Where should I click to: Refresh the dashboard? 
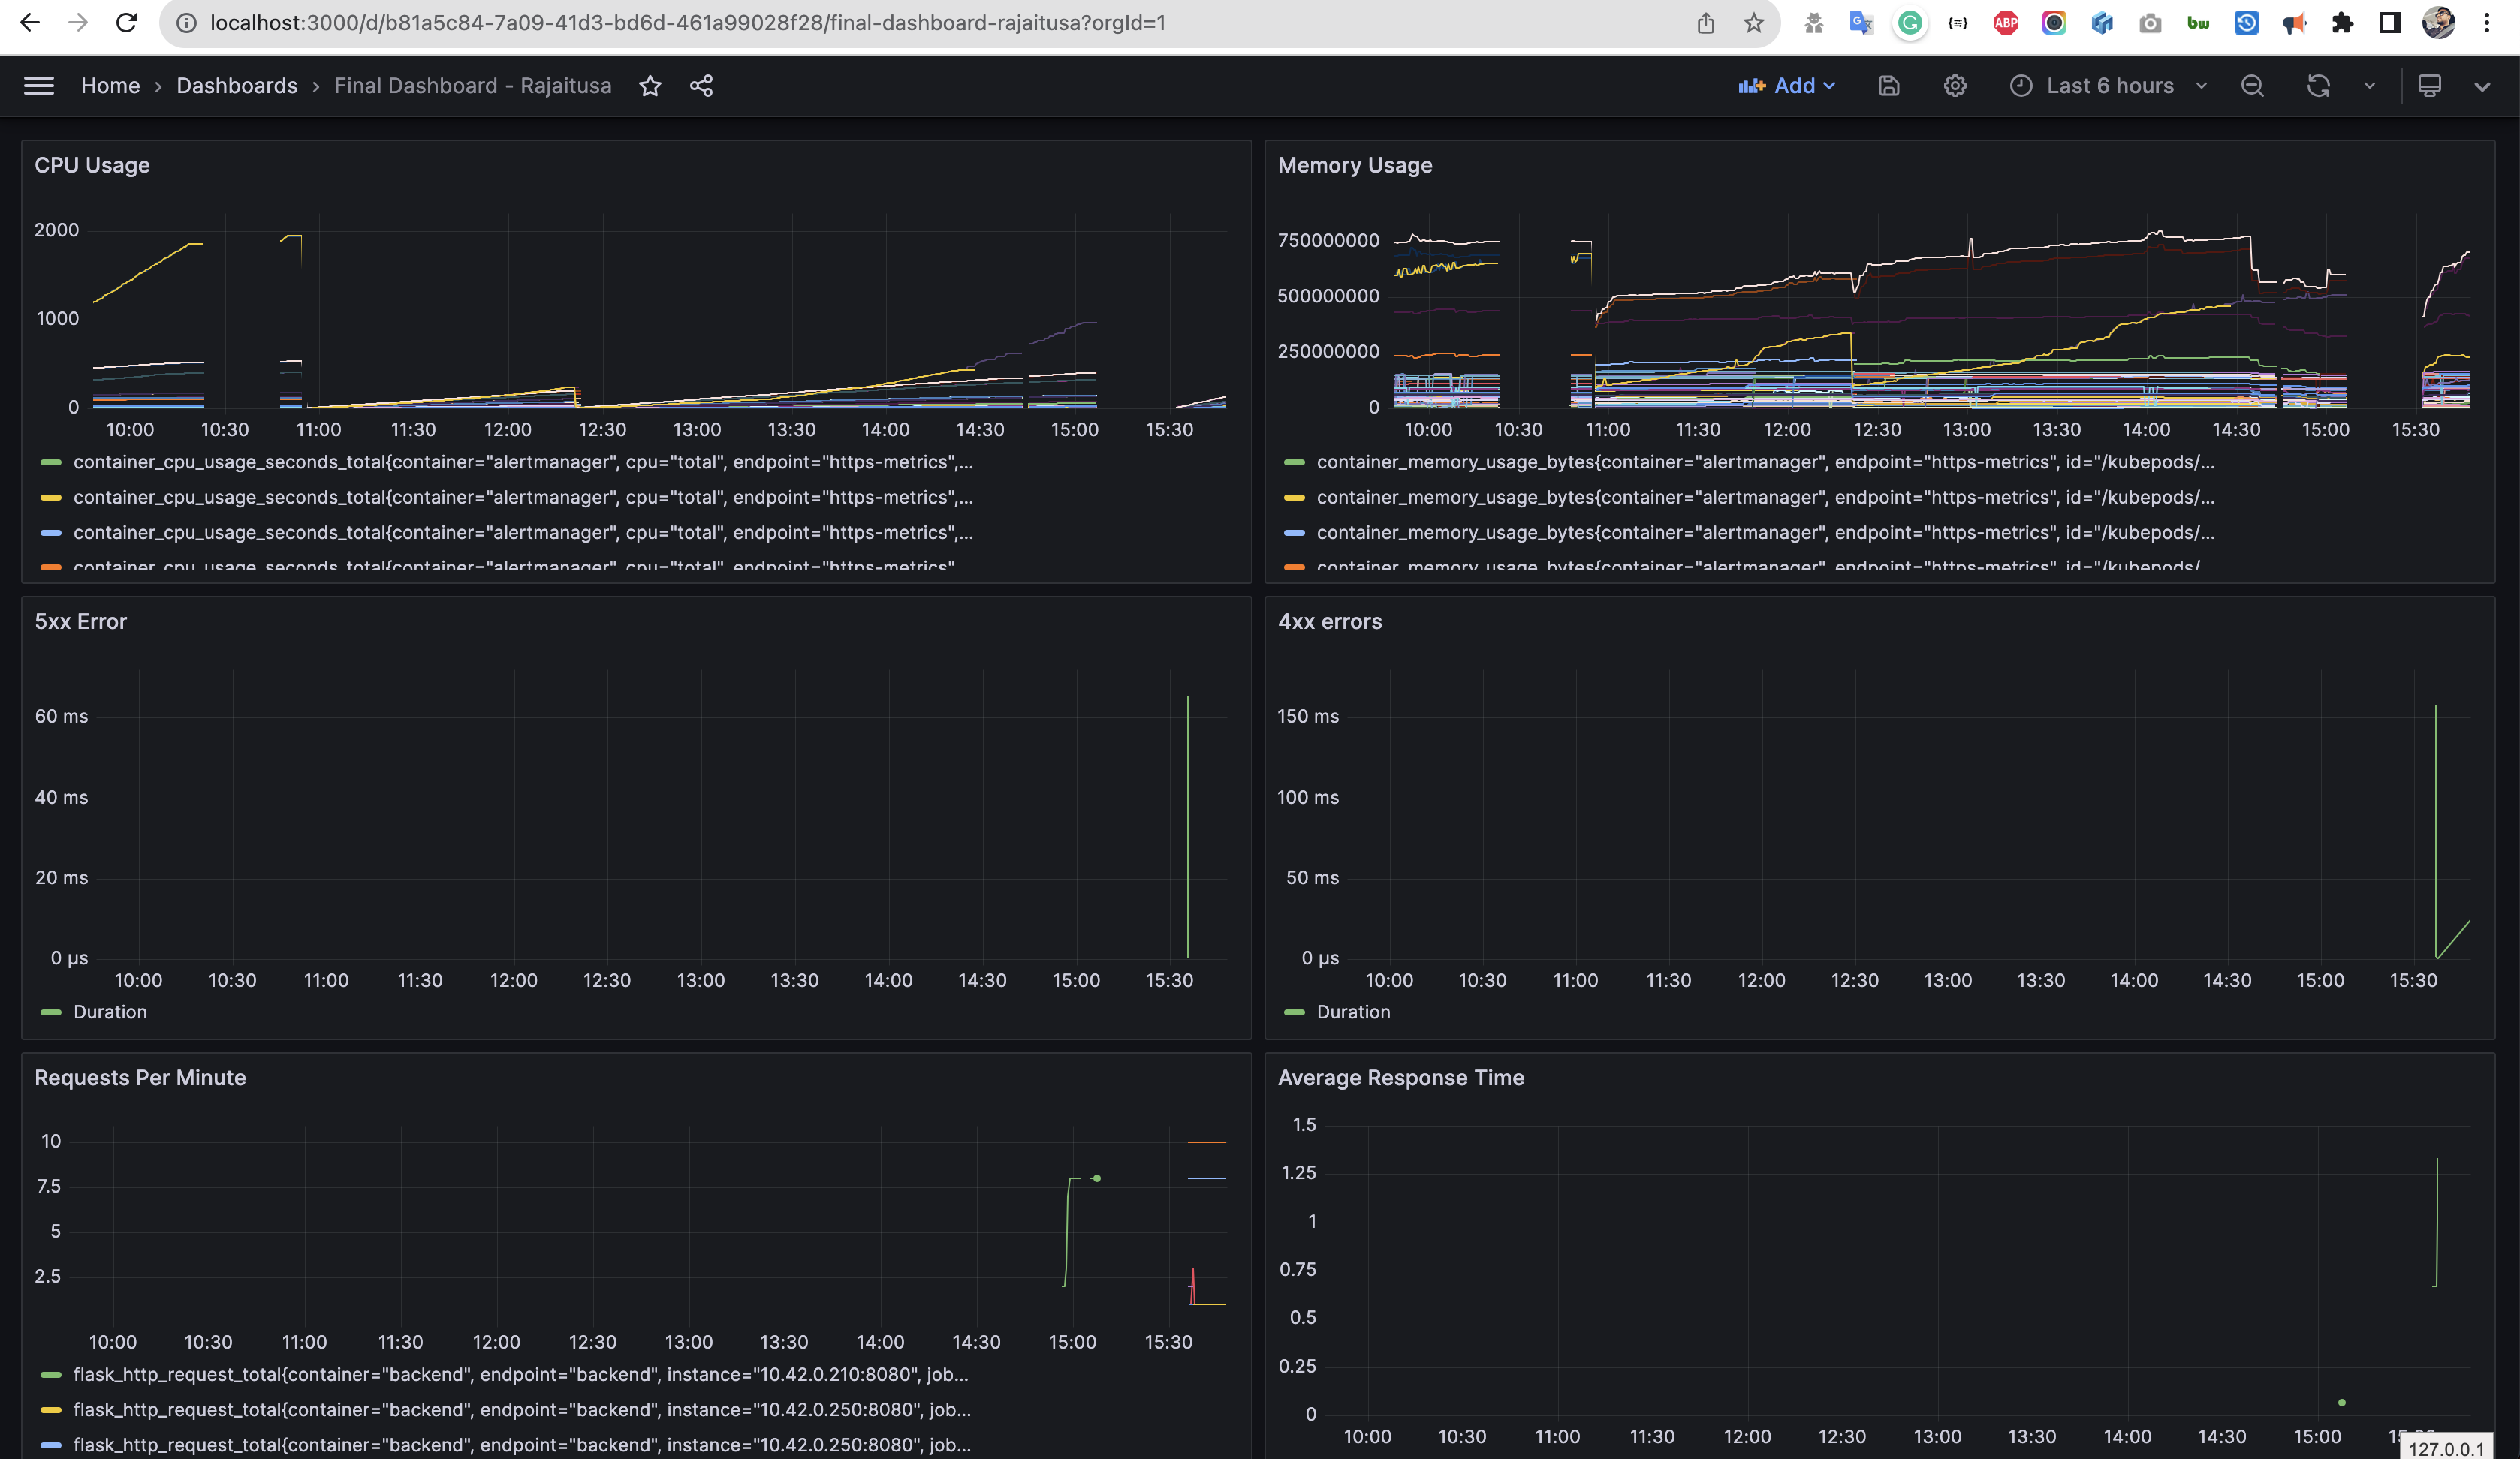click(2318, 86)
